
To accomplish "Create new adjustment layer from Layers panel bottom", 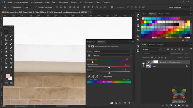I will click(175, 105).
